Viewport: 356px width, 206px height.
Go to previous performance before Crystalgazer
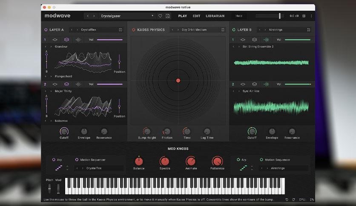[88, 16]
